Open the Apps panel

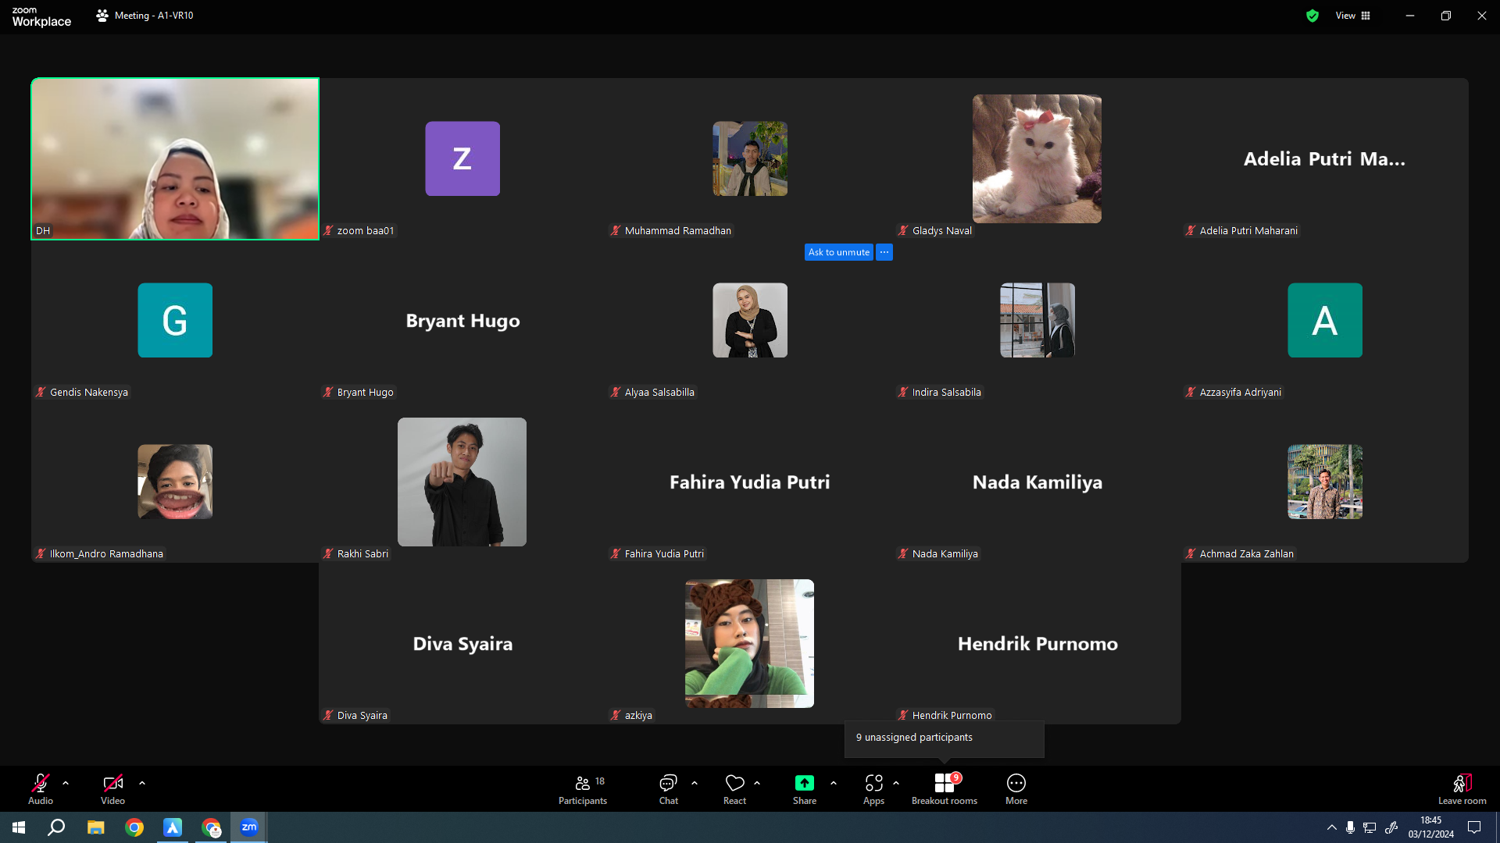coord(873,788)
